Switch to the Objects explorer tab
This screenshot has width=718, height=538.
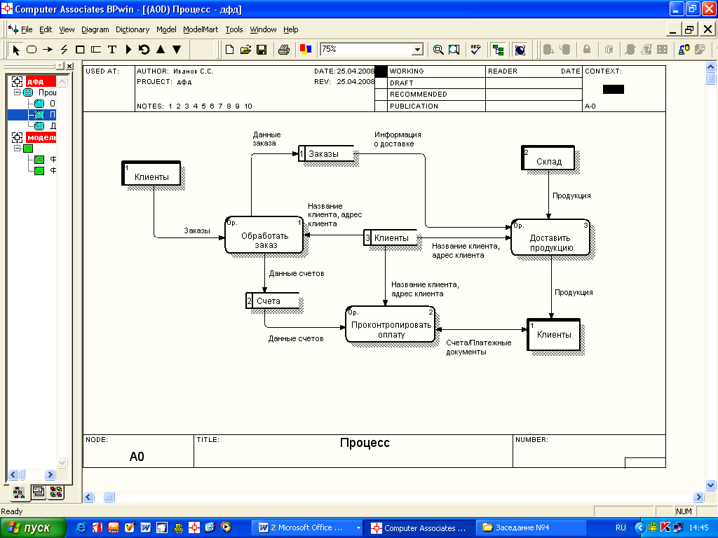[56, 492]
